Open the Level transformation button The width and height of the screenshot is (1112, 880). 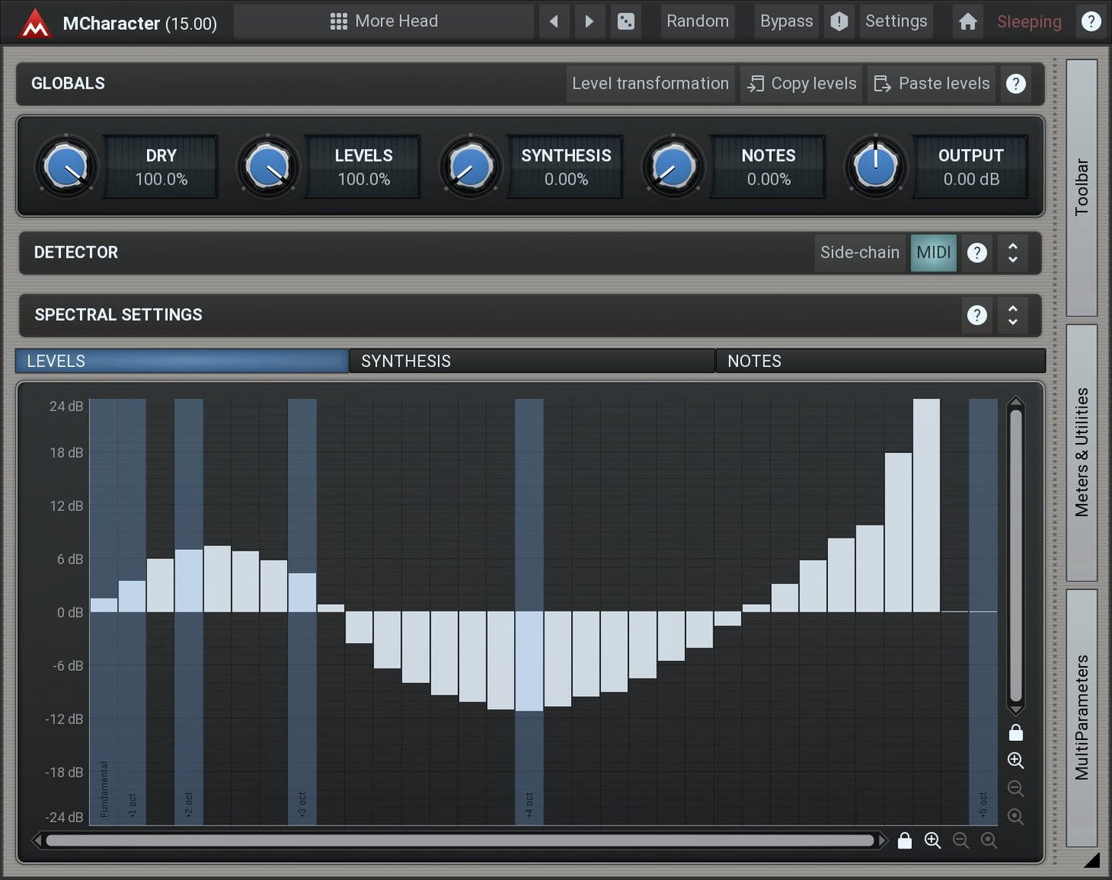650,84
